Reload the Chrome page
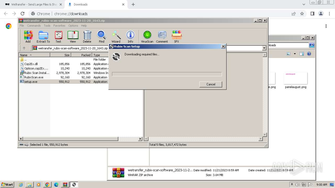This screenshot has height=188, width=335. 23,14
